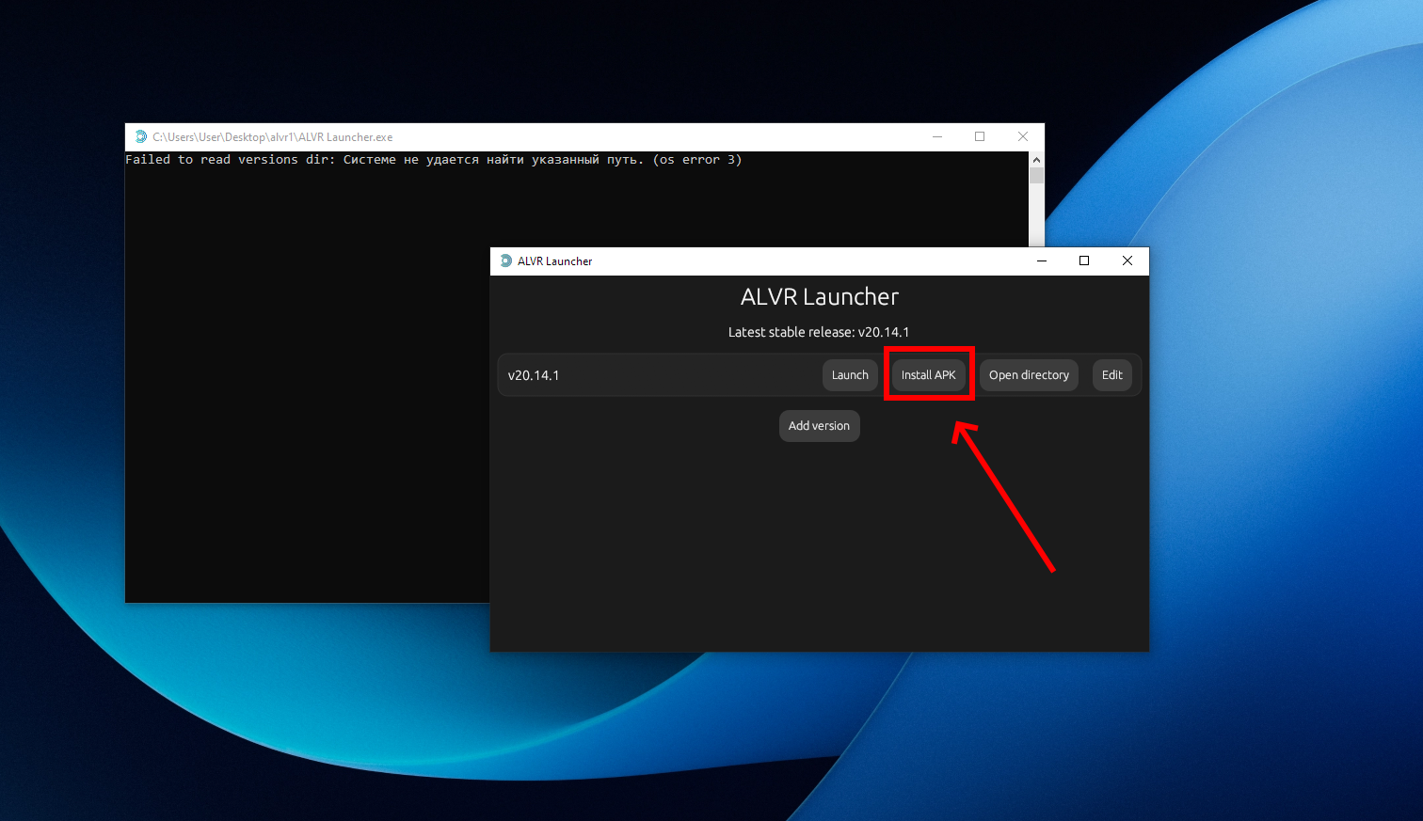Click the console scrollbar up arrow
Viewport: 1423px width, 821px height.
(1036, 160)
